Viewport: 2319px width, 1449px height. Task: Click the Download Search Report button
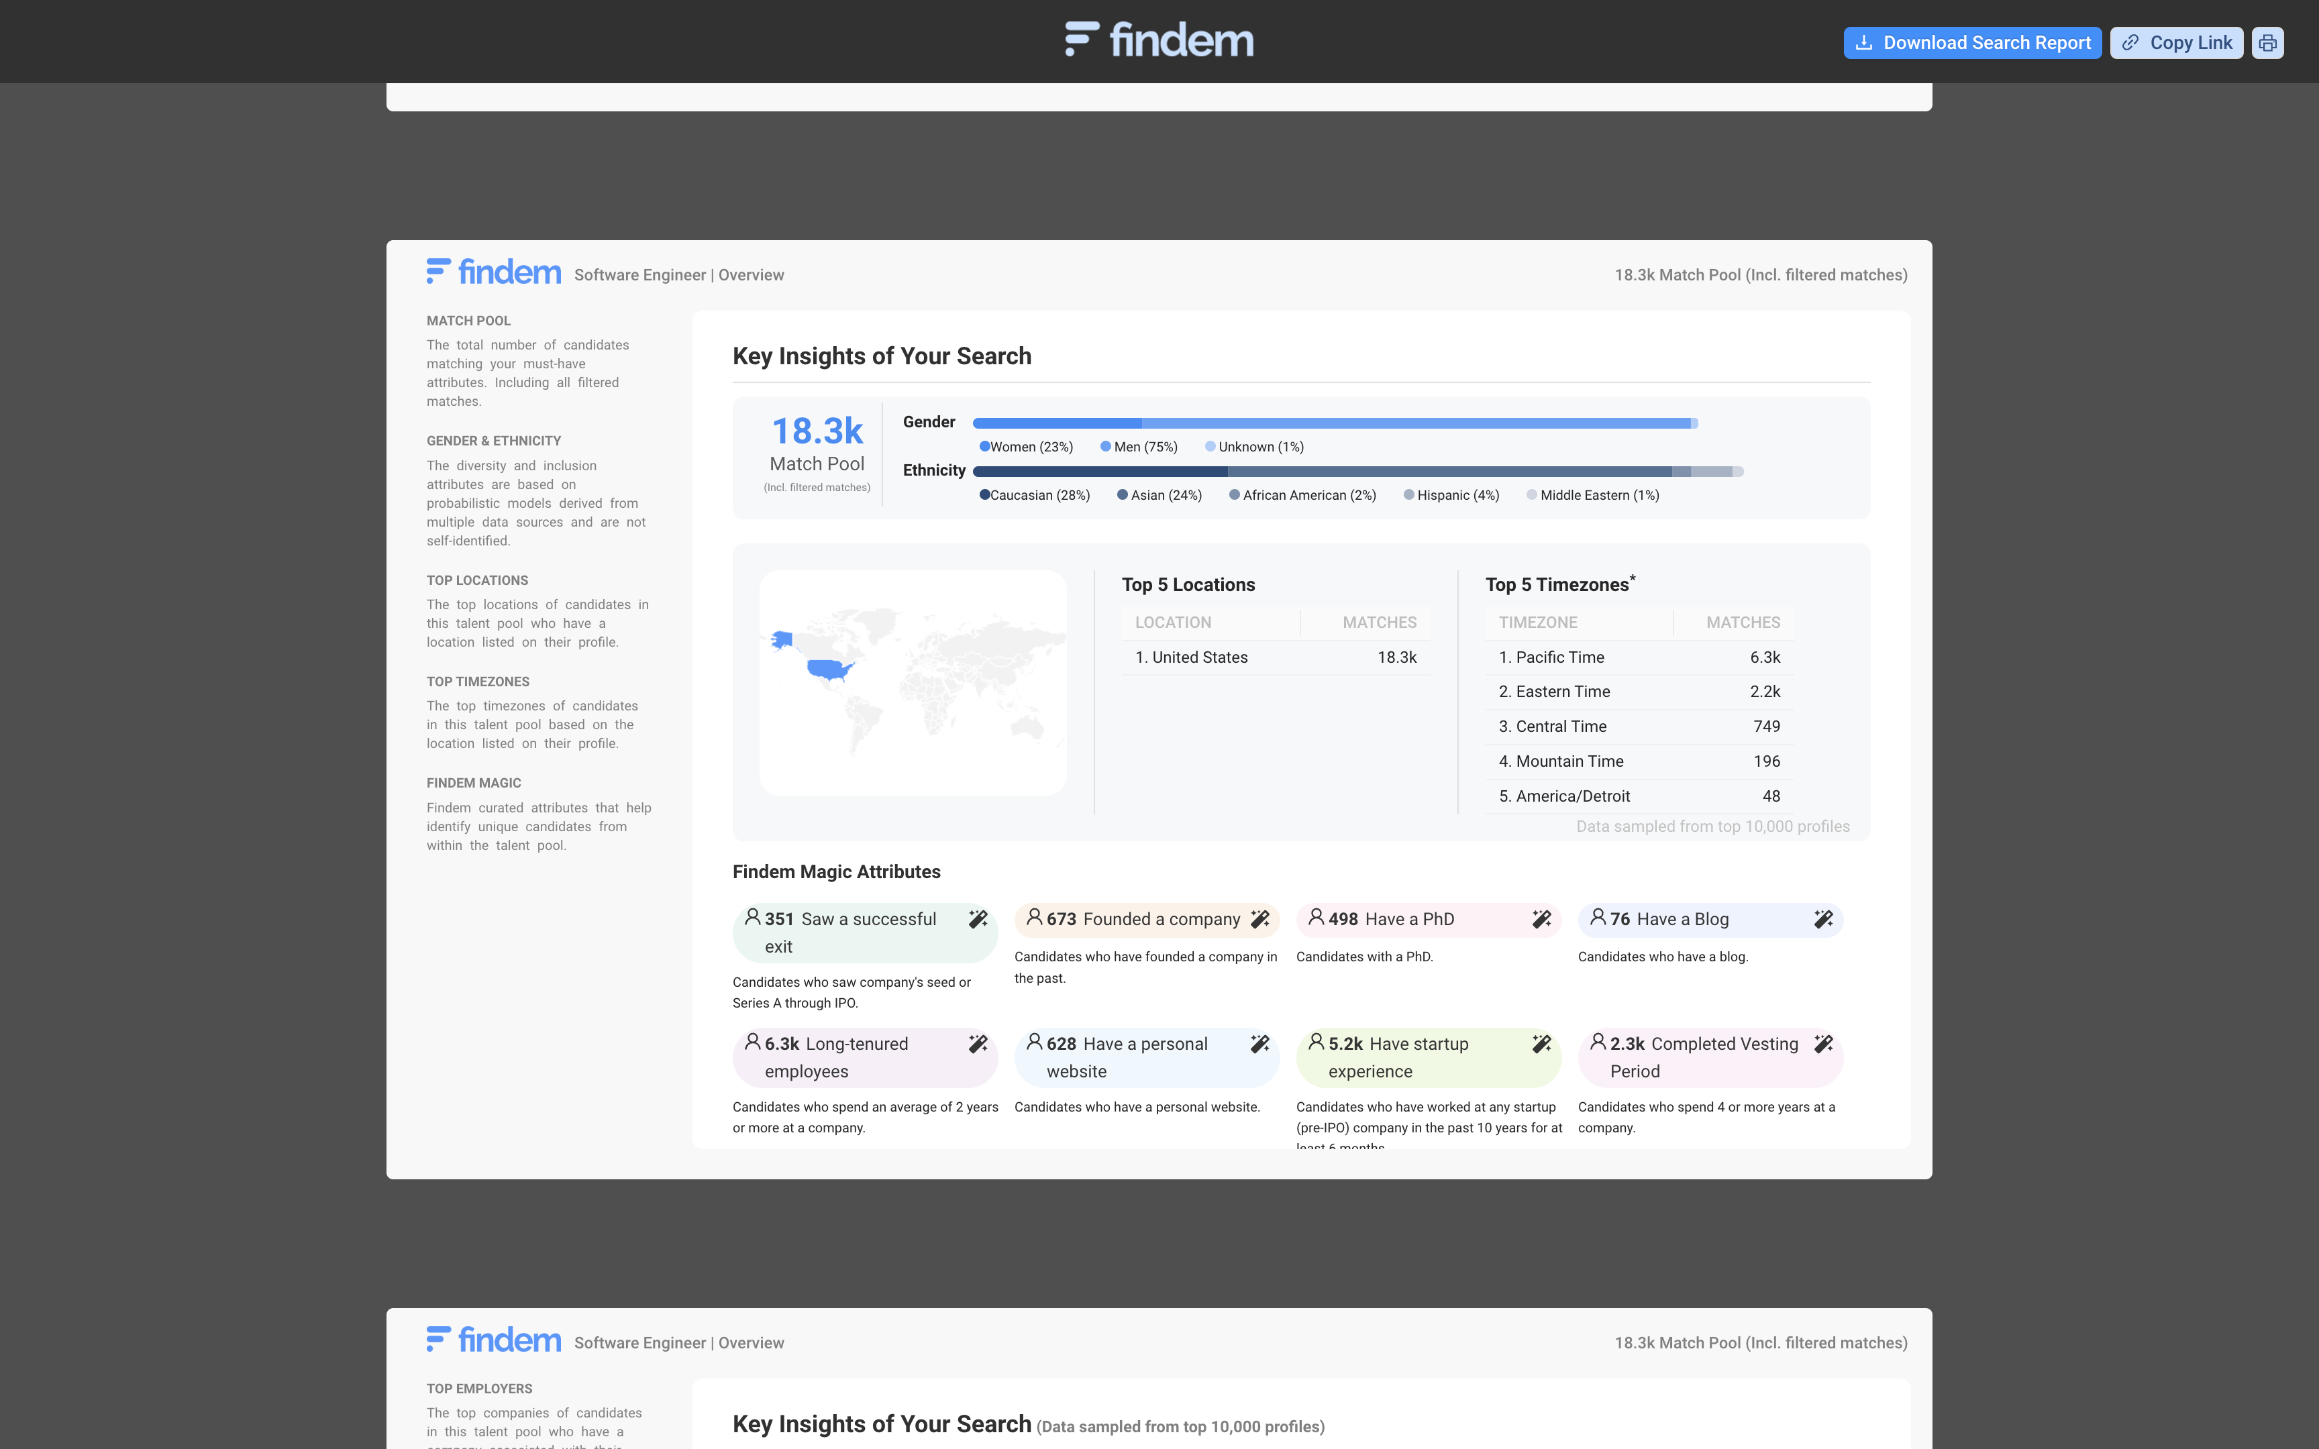click(x=1971, y=41)
